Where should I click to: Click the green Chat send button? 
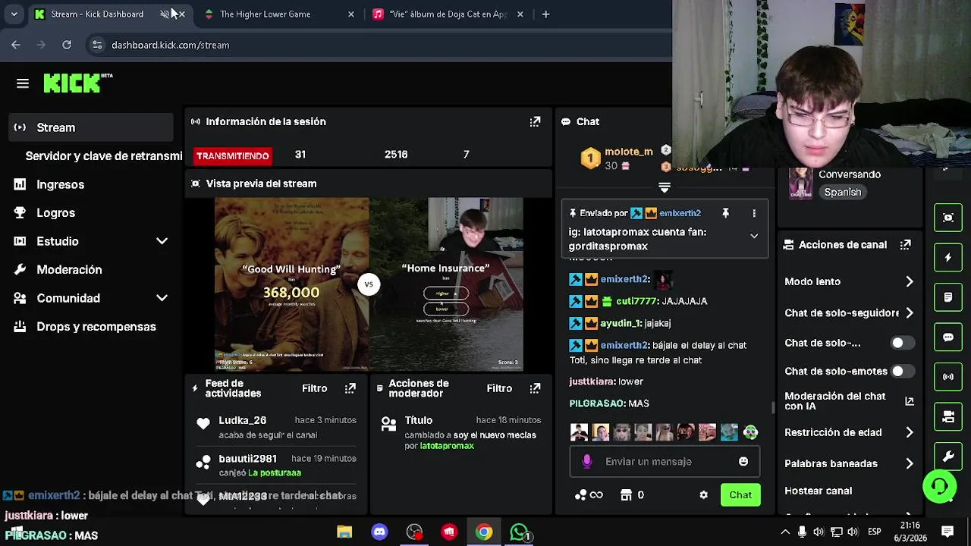tap(740, 495)
